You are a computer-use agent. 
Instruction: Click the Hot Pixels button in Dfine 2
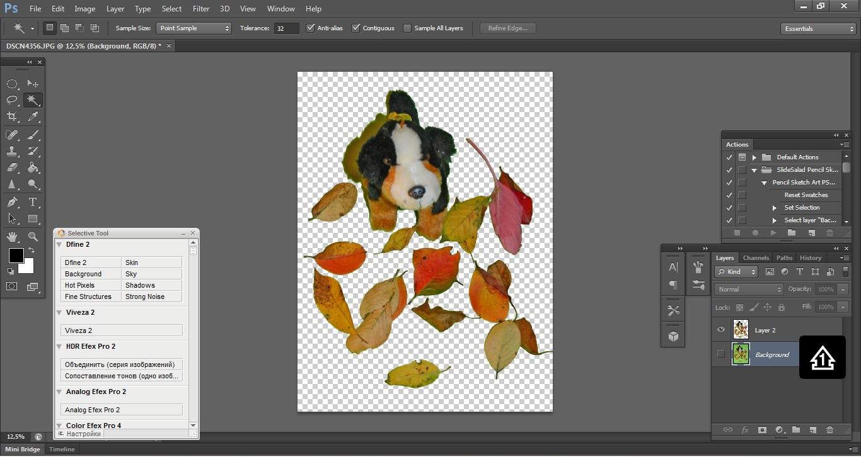point(91,285)
